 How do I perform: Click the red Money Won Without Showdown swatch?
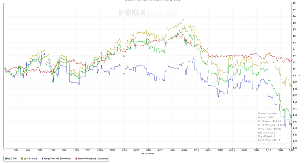pyautogui.click(x=76, y=159)
